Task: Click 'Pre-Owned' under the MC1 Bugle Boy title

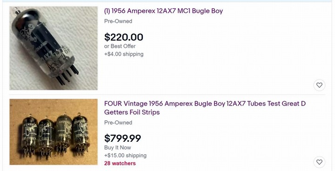Action: (x=118, y=21)
